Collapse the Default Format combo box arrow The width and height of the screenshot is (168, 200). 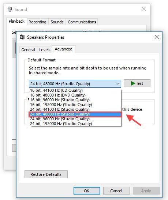click(118, 84)
